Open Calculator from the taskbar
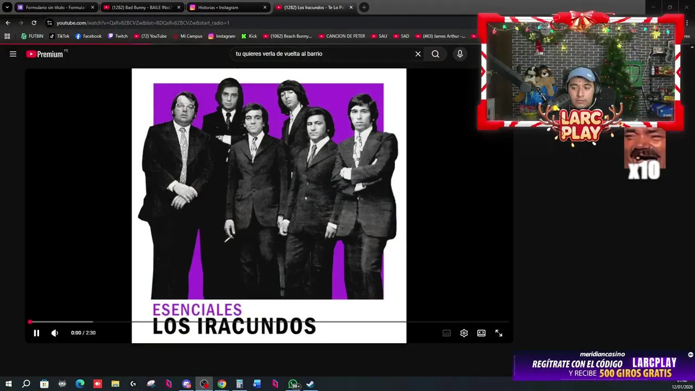The height and width of the screenshot is (391, 695). [x=239, y=384]
